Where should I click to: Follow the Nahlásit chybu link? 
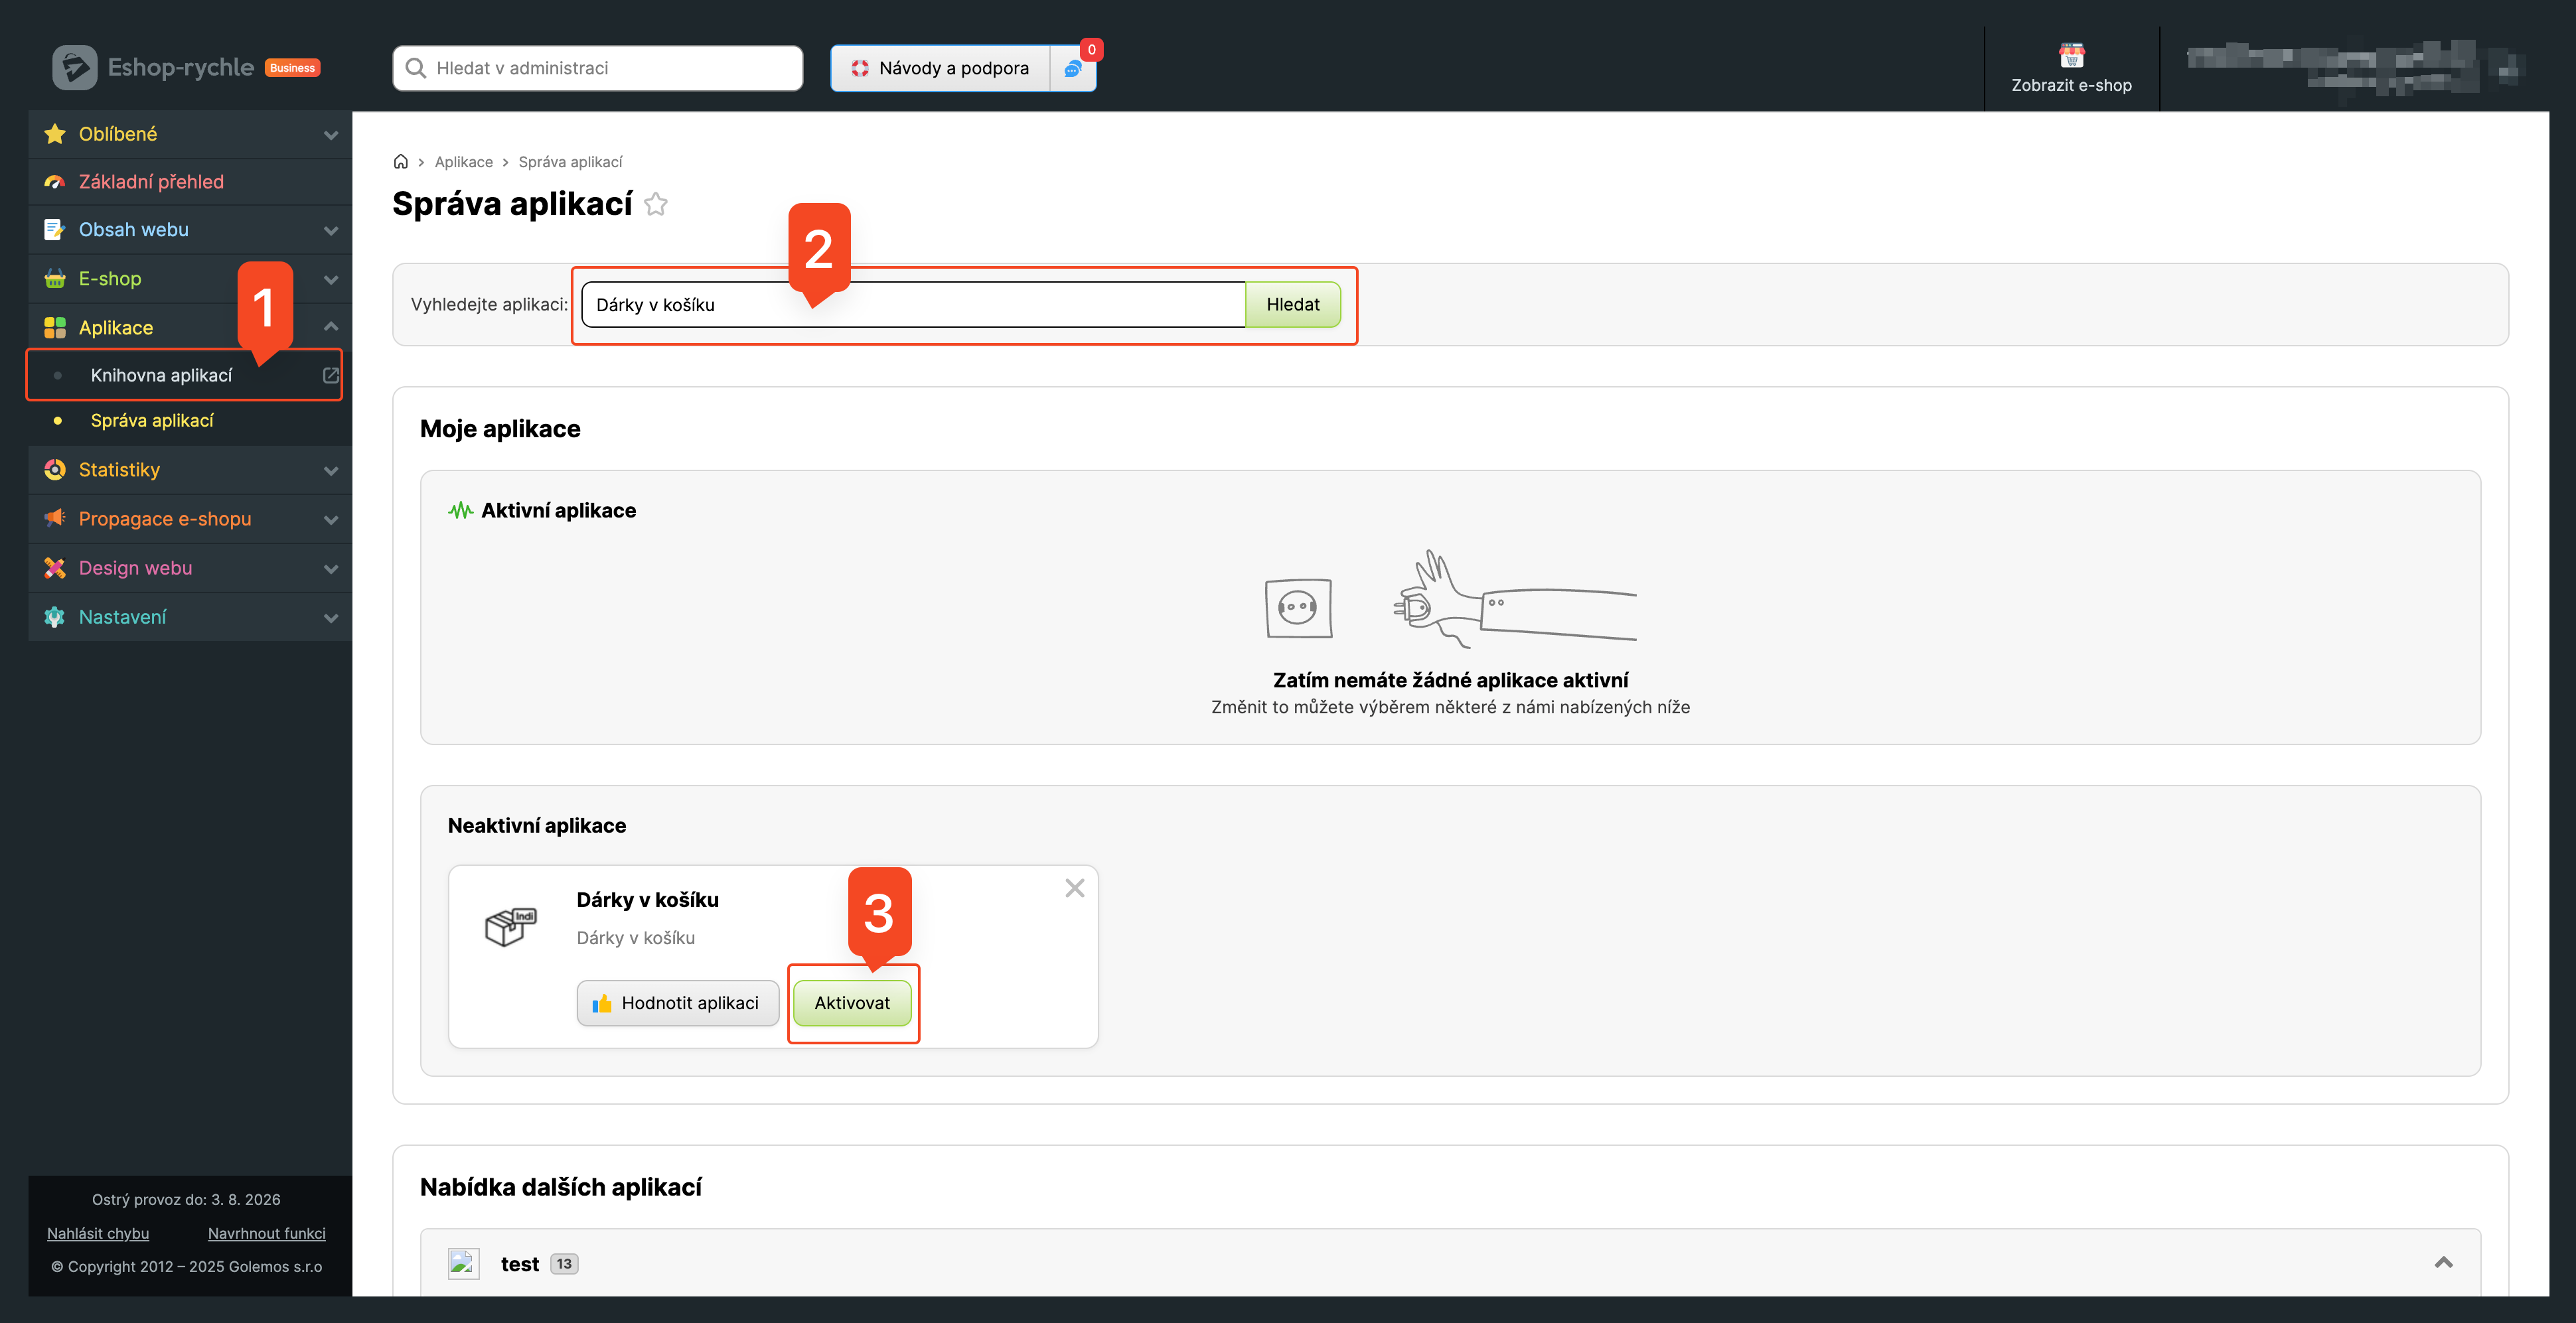pyautogui.click(x=98, y=1233)
